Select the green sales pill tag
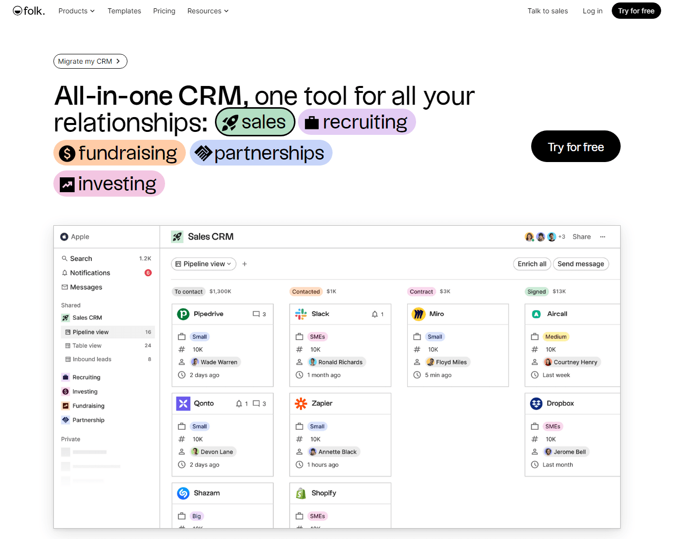The width and height of the screenshot is (674, 539). click(255, 122)
